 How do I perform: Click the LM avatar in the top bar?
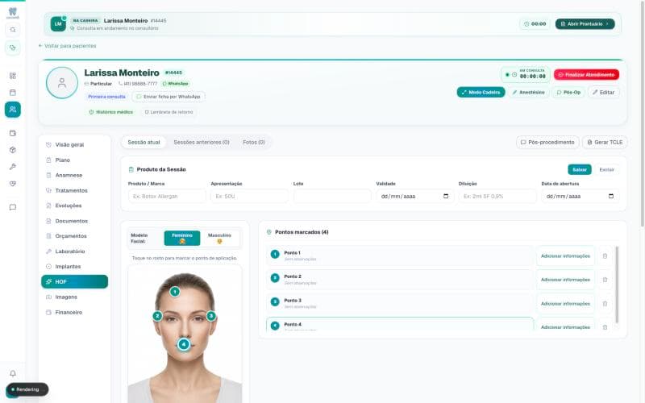pyautogui.click(x=58, y=24)
